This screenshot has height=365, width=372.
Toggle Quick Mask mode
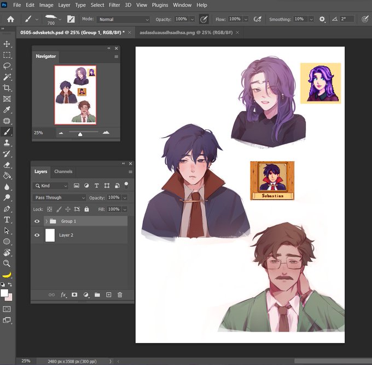pyautogui.click(x=7, y=309)
